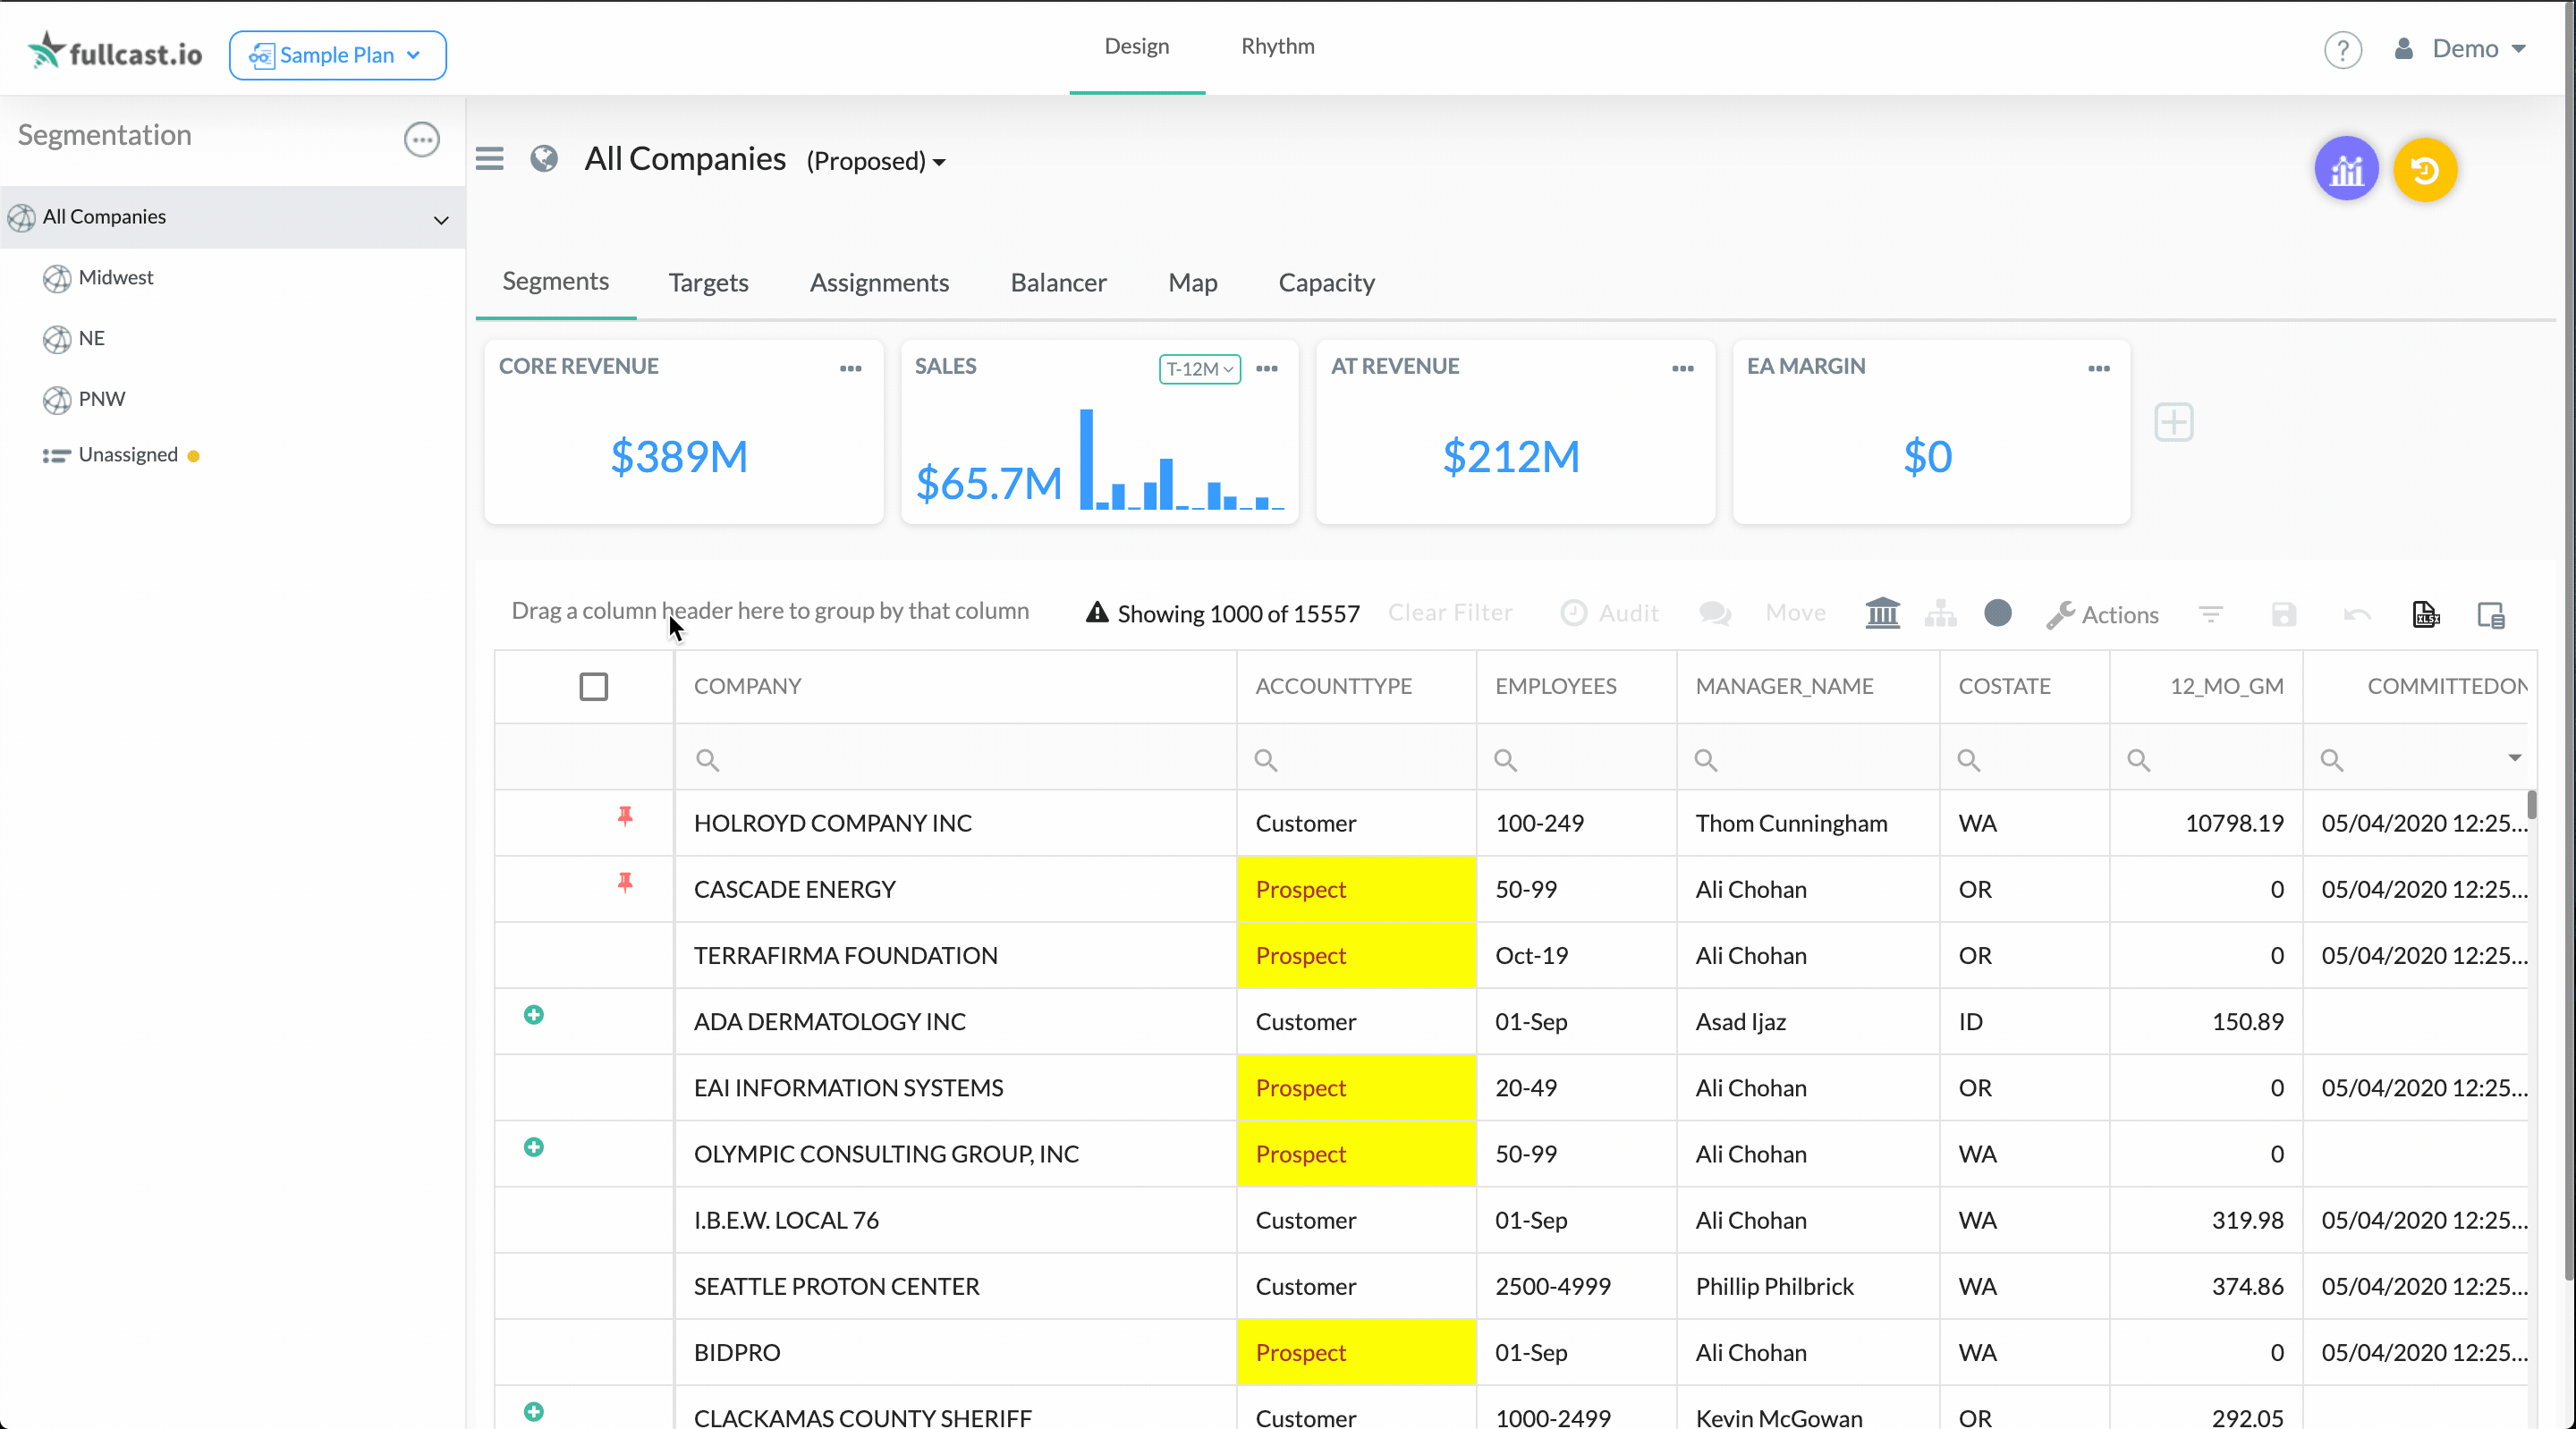Viewport: 2576px width, 1429px height.
Task: Open Sales card options menu
Action: pyautogui.click(x=1267, y=368)
